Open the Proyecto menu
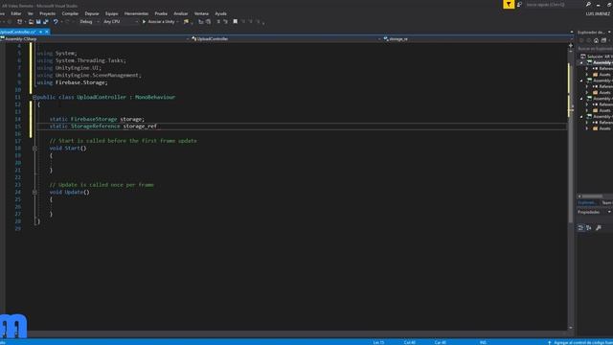 [x=47, y=13]
